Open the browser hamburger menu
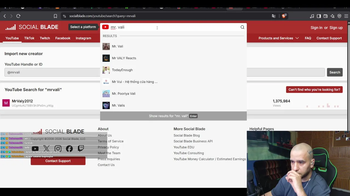350x196 pixels. point(346,16)
